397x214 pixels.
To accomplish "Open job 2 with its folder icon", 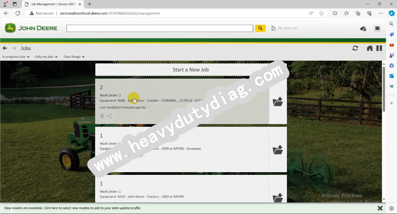I will point(278,101).
